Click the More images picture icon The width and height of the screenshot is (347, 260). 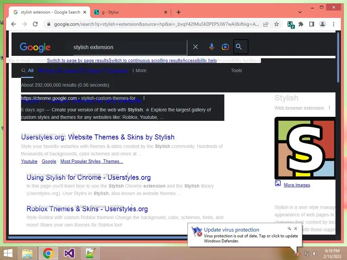coord(278,183)
